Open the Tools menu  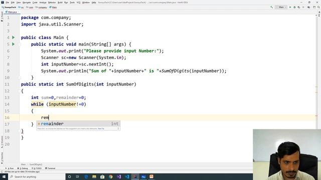[x=72, y=2]
